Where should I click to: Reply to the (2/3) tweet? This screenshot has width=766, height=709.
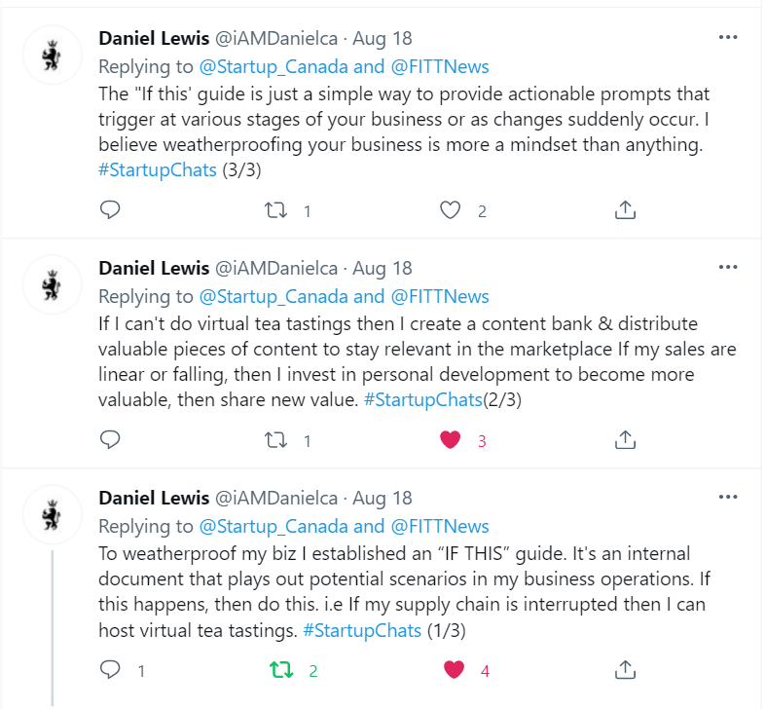[111, 440]
